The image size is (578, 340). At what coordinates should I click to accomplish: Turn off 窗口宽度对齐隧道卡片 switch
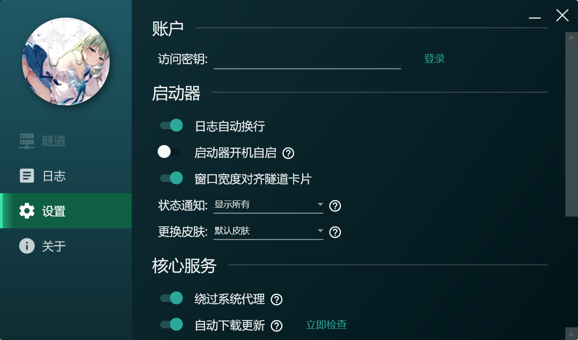click(171, 178)
